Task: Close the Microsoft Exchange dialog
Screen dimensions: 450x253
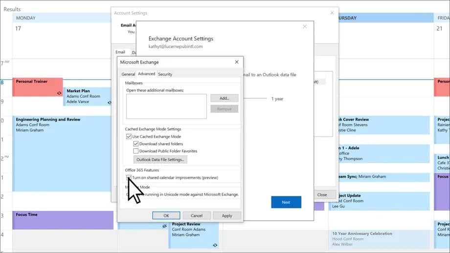Action: 237,62
